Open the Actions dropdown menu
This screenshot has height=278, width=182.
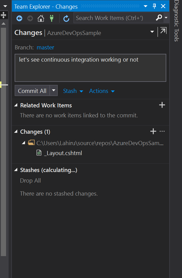[x=102, y=91]
